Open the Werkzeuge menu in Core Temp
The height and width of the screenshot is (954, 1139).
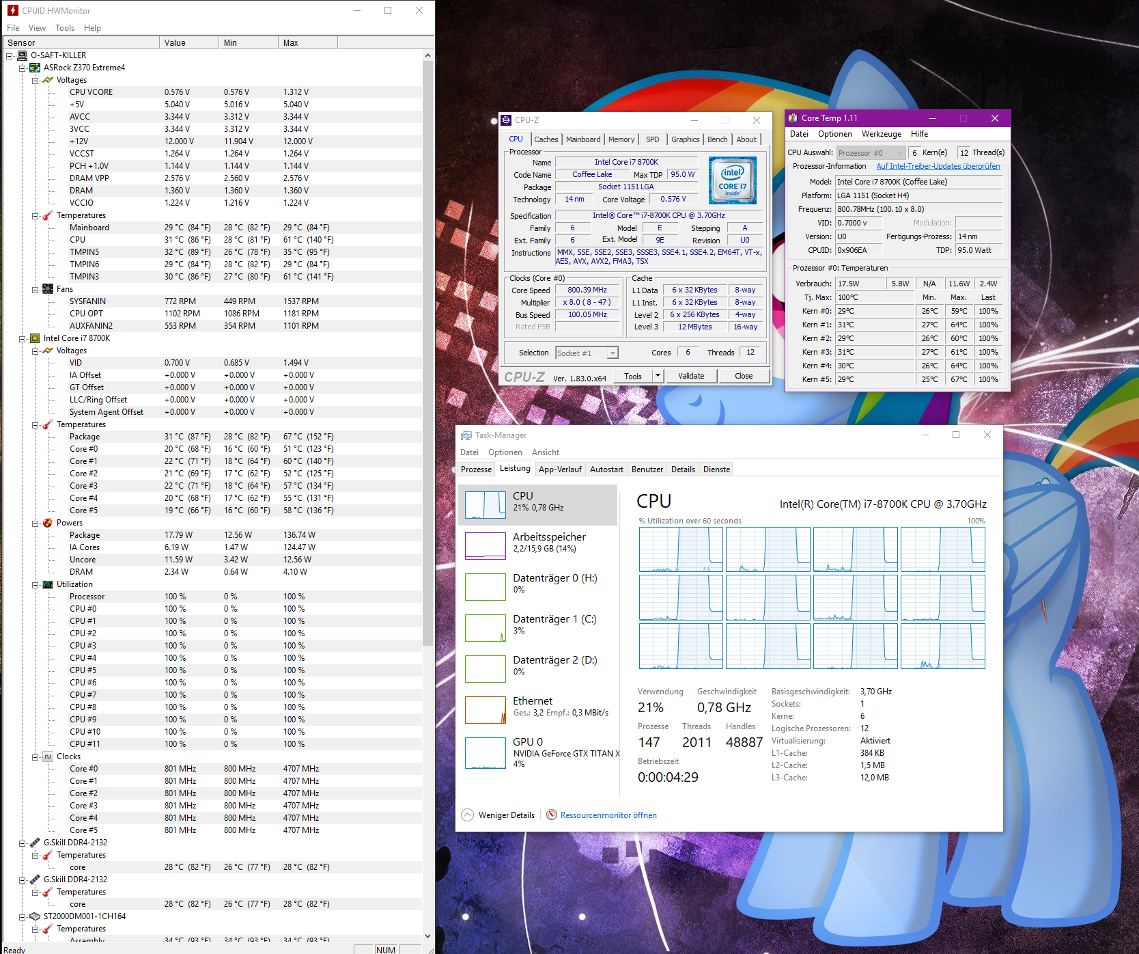point(881,134)
